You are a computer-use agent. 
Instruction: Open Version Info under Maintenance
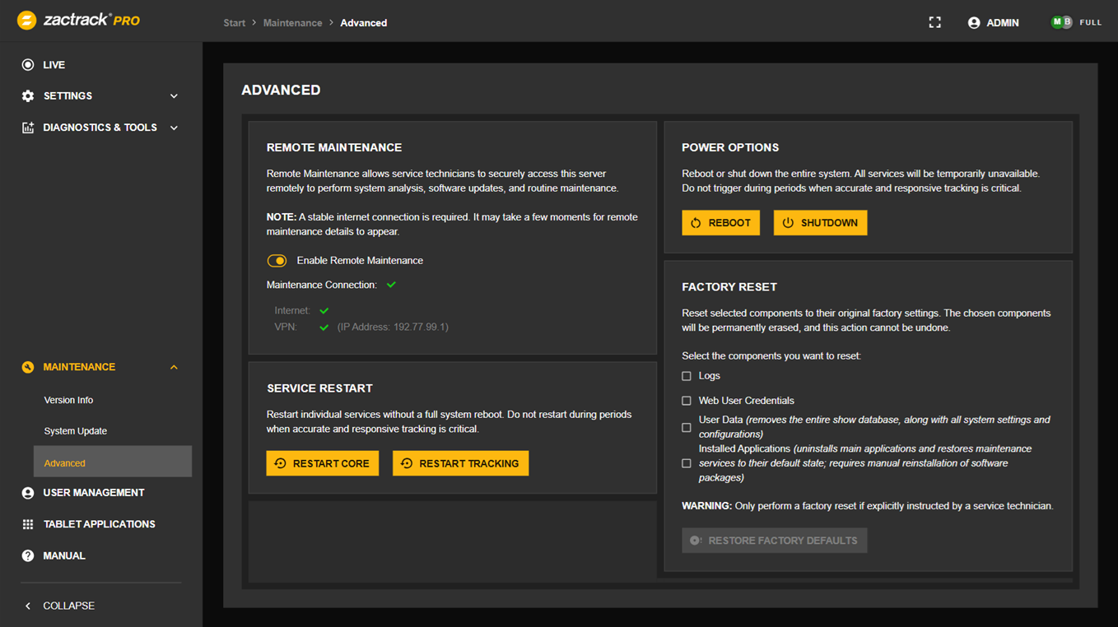(x=68, y=400)
